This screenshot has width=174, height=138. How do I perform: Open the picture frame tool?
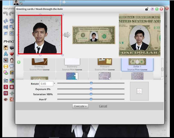click(12, 73)
